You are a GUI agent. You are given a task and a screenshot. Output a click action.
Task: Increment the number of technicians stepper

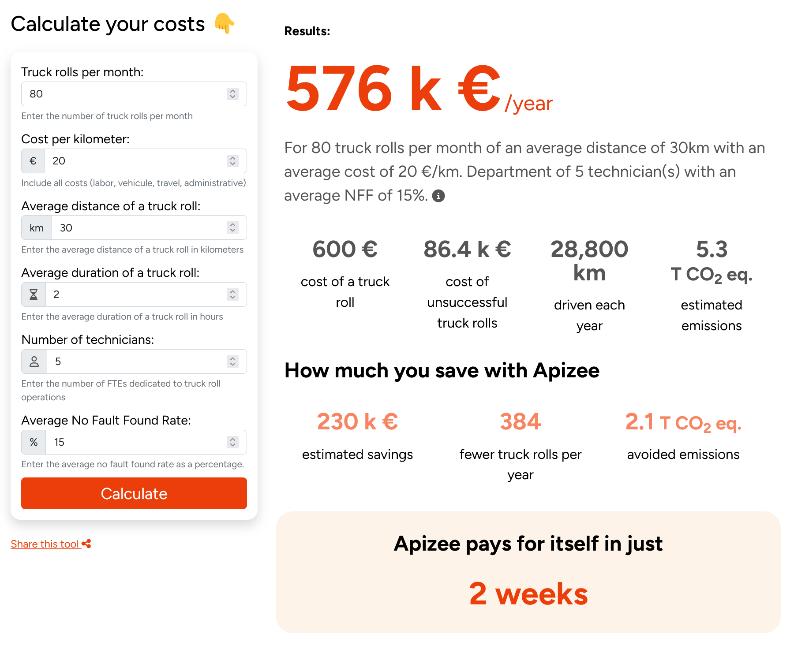(x=232, y=358)
